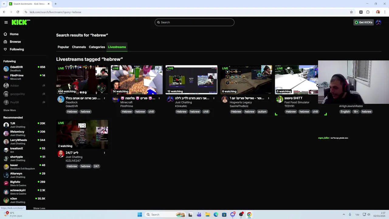Click the chill tag on FlintPrime card

tap(151, 112)
